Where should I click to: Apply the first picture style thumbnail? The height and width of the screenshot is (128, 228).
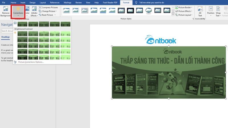tap(66, 11)
